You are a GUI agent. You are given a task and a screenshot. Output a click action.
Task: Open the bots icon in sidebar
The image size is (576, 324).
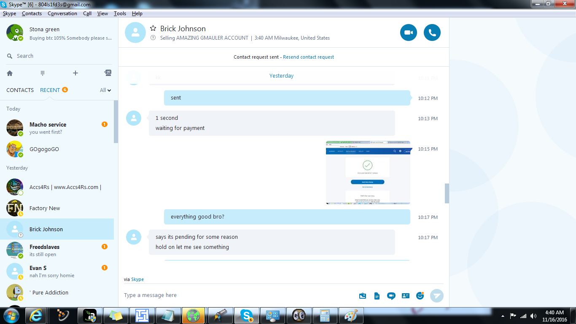(108, 73)
